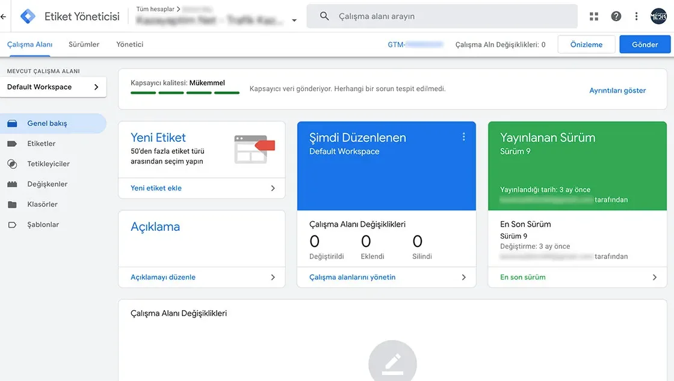Switch to the Sürümler tab
This screenshot has height=381, width=674.
click(x=84, y=44)
